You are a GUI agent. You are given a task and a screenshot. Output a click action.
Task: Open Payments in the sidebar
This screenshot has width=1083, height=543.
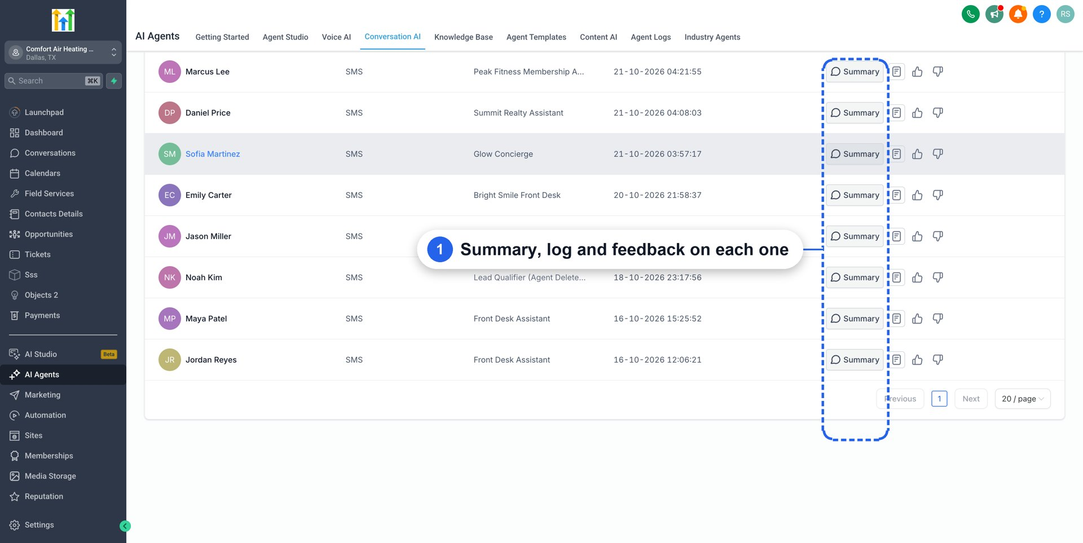[x=63, y=315]
